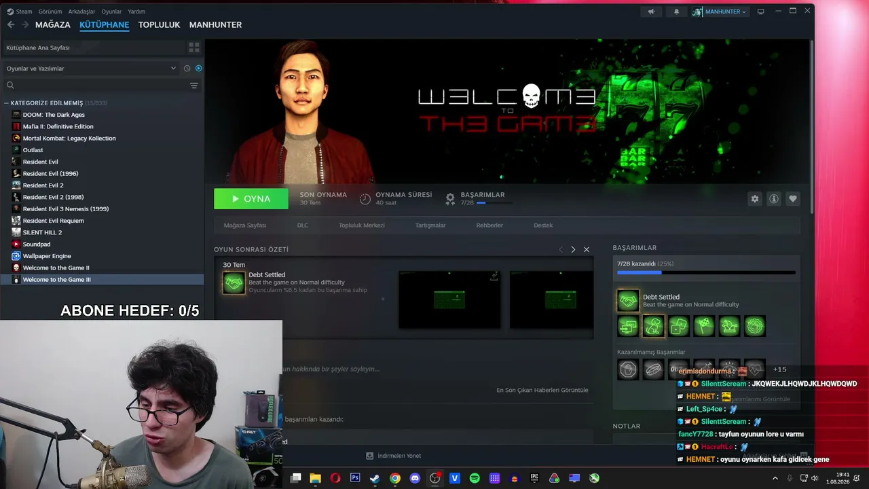The height and width of the screenshot is (489, 869).
Task: Open İndirmeleri Yönet downloads manager
Action: tap(394, 456)
